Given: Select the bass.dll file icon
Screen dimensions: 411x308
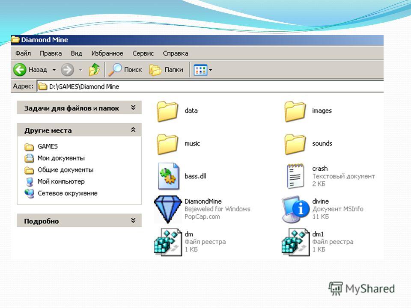Looking at the screenshot, I should click(169, 176).
